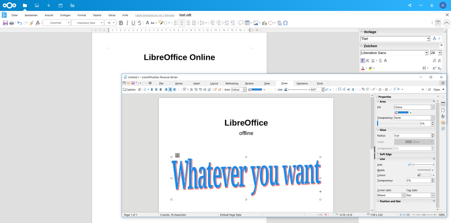
Task: Click Letzte Bearbeitung link
Action: click(155, 15)
